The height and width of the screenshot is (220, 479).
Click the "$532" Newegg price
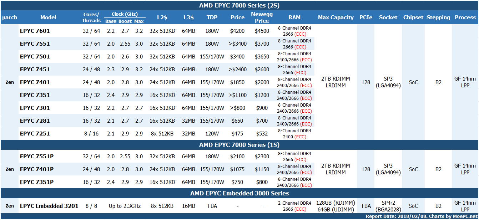[262, 134]
